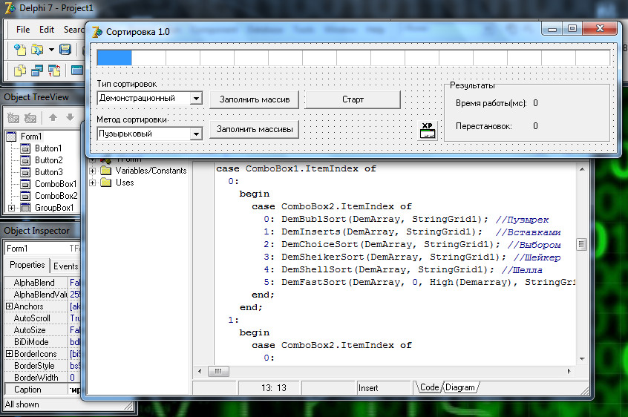
Task: Click the Open file toolbar icon
Action: (36, 50)
